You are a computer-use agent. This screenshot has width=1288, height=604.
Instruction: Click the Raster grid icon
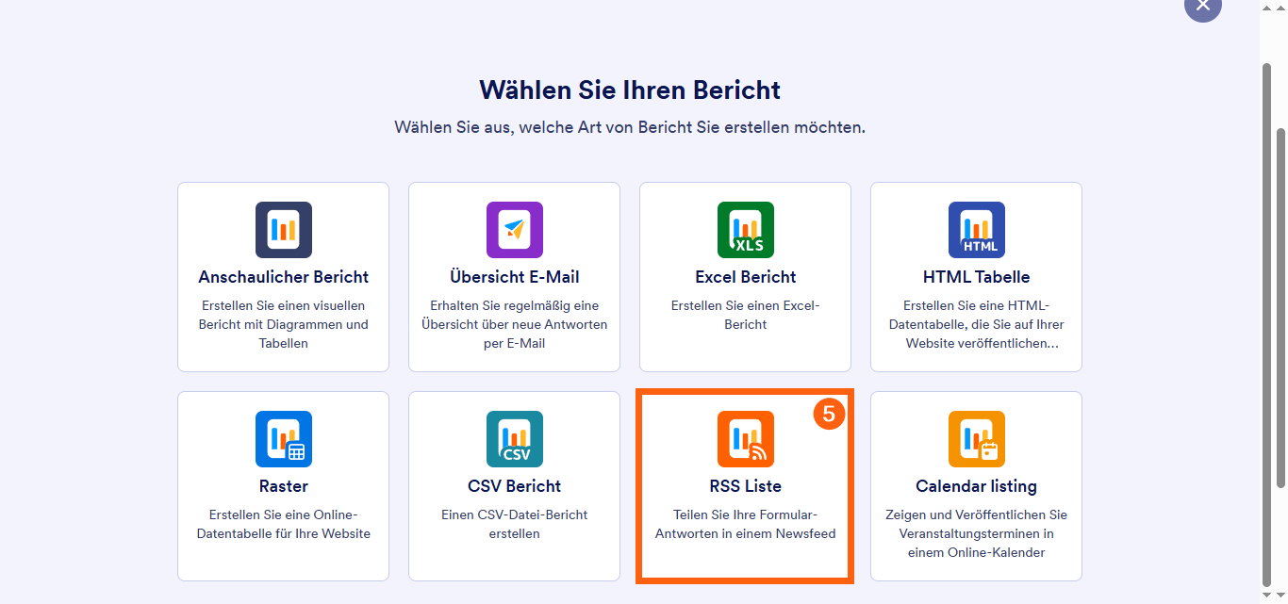[283, 438]
